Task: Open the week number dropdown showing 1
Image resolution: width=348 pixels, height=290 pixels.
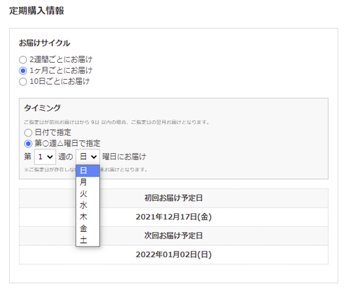Action: (45, 157)
